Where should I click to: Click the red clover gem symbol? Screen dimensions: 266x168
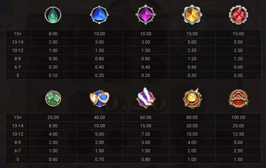[238, 15]
